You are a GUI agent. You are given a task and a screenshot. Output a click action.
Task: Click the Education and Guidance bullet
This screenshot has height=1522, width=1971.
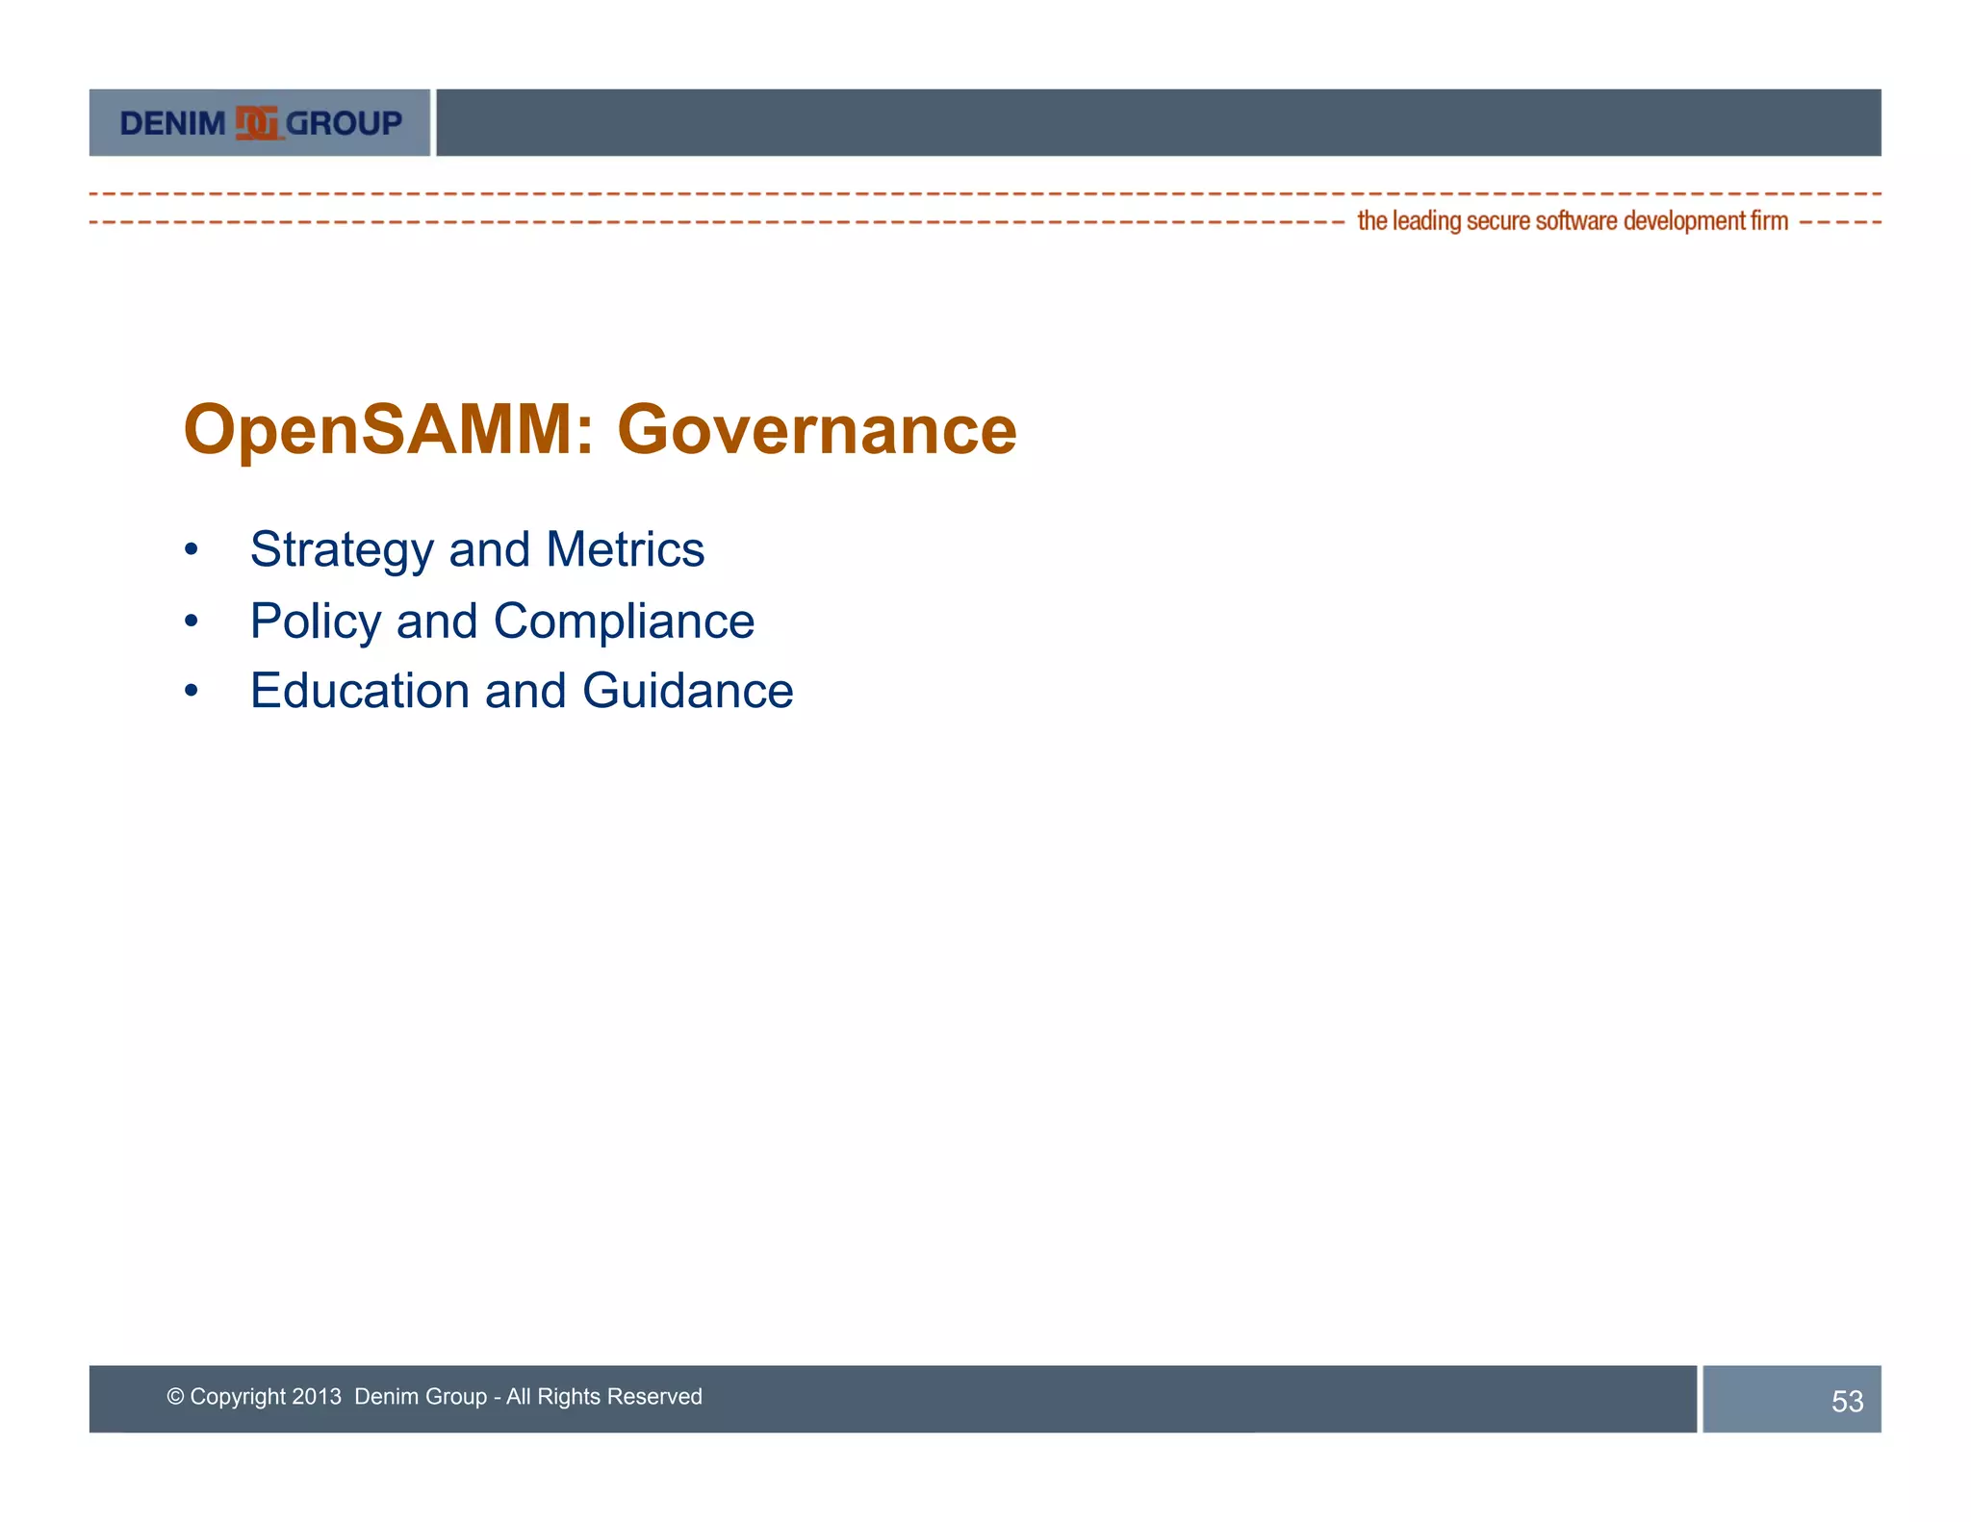pos(521,692)
